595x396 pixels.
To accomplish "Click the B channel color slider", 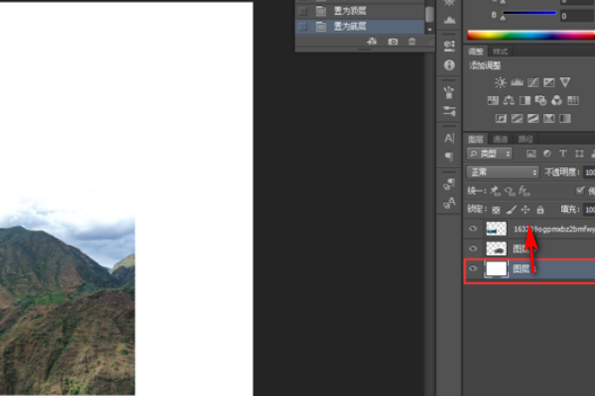I will click(530, 13).
